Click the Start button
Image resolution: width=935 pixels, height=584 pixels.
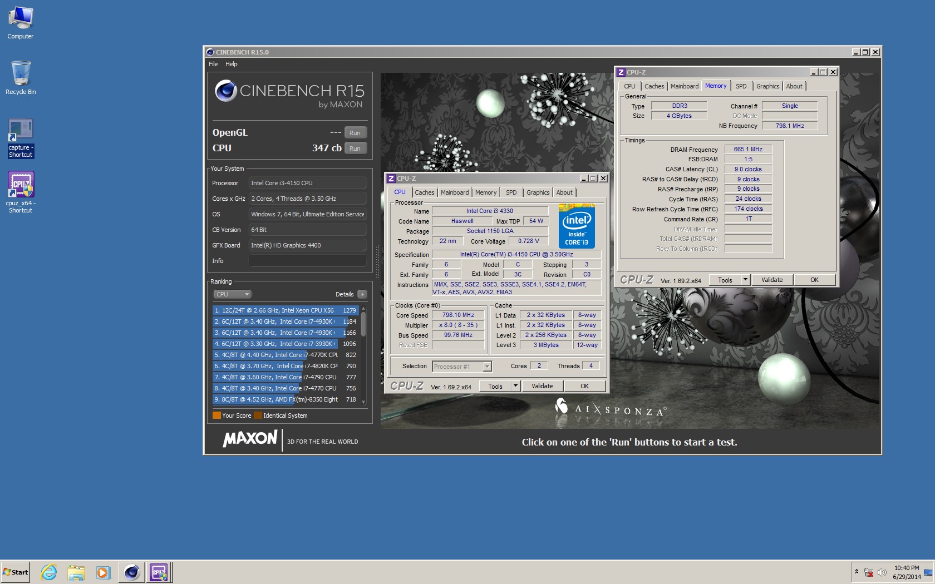[x=16, y=572]
